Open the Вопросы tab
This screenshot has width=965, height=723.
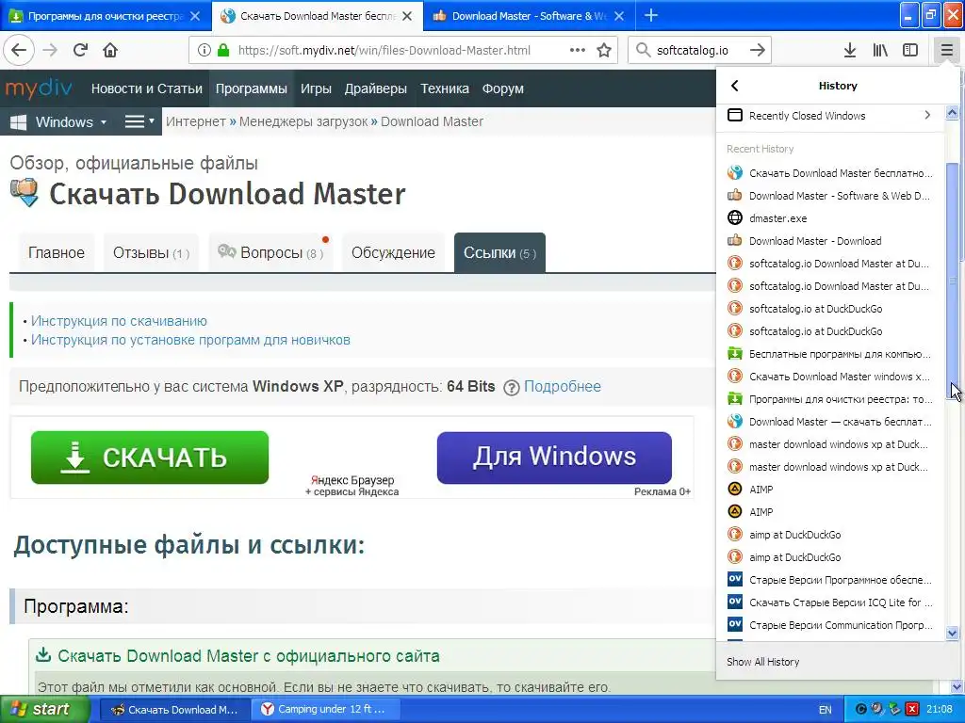pos(270,252)
